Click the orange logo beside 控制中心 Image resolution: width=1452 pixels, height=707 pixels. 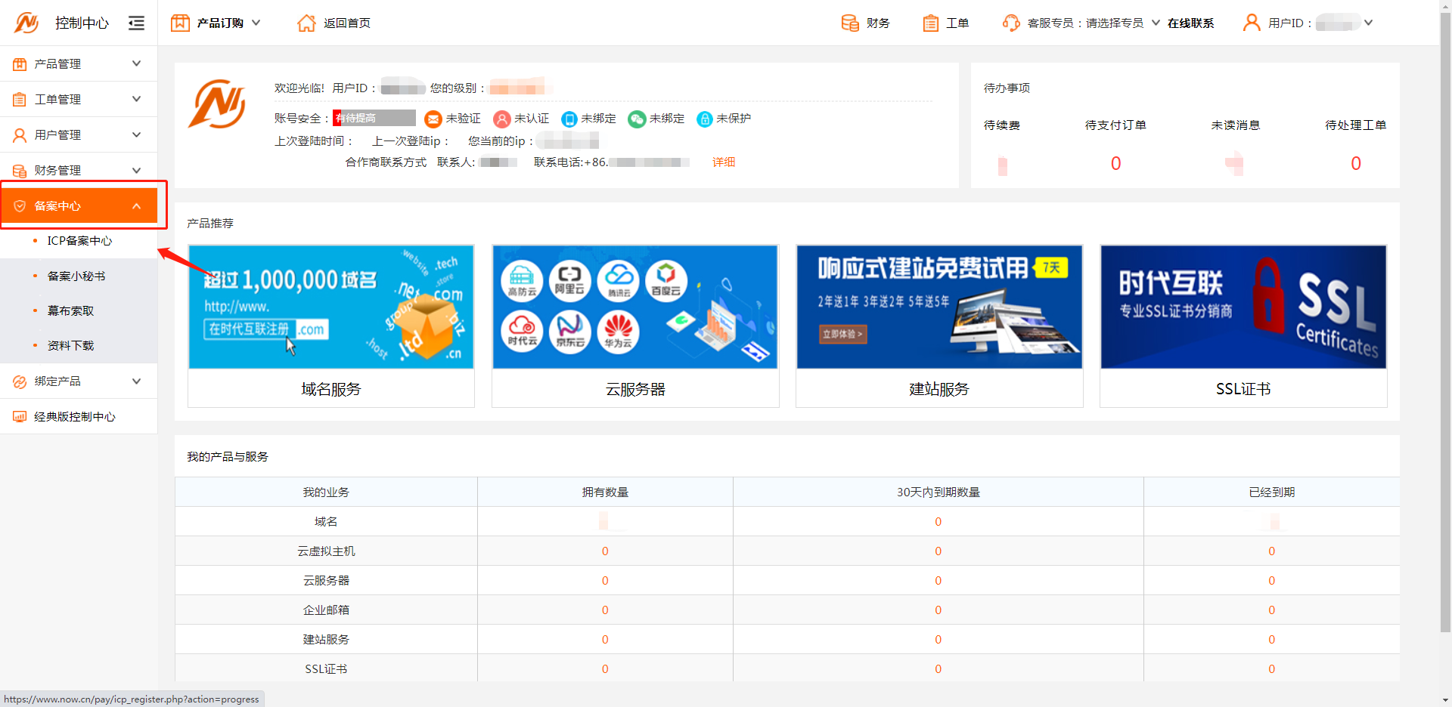26,23
